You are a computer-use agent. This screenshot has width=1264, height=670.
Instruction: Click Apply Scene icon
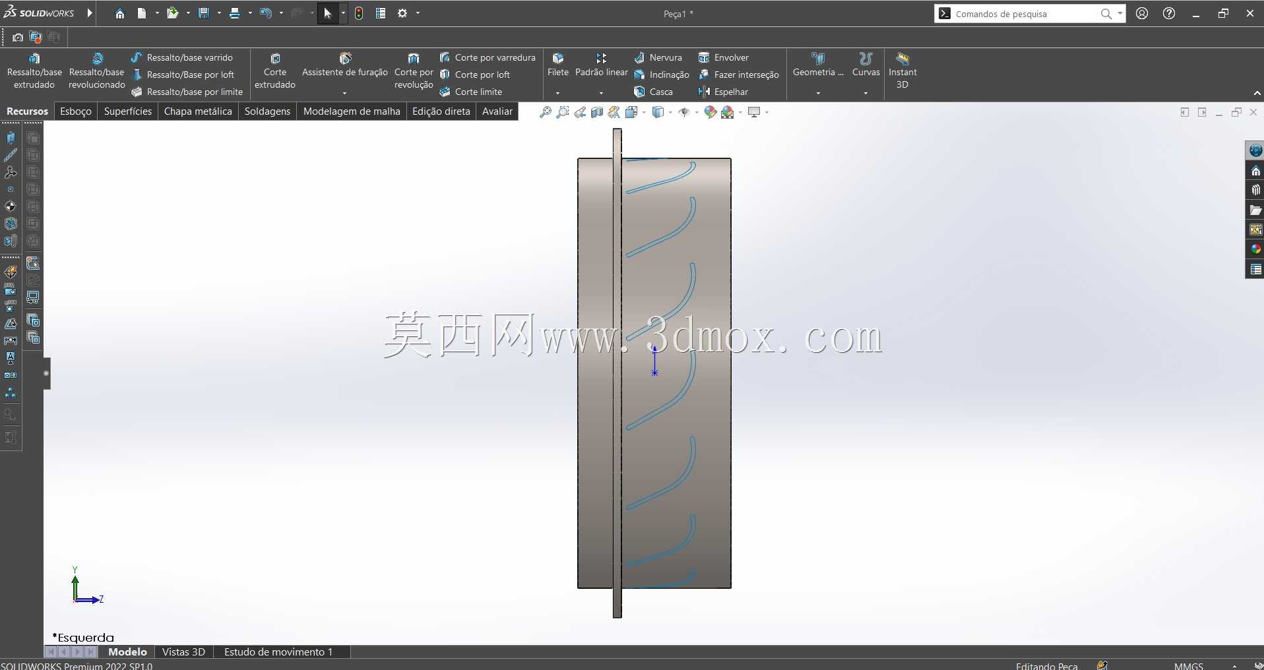point(728,112)
